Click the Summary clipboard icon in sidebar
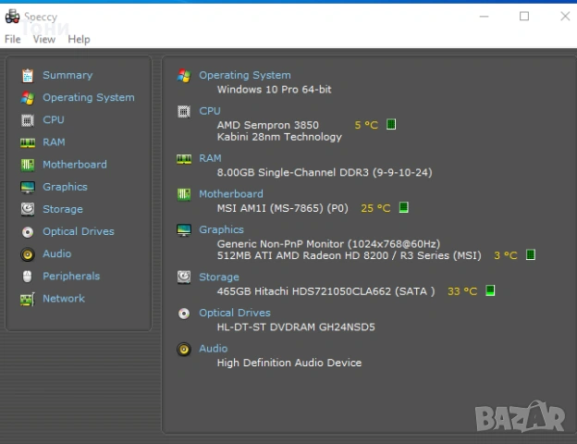This screenshot has height=444, width=577. point(28,76)
